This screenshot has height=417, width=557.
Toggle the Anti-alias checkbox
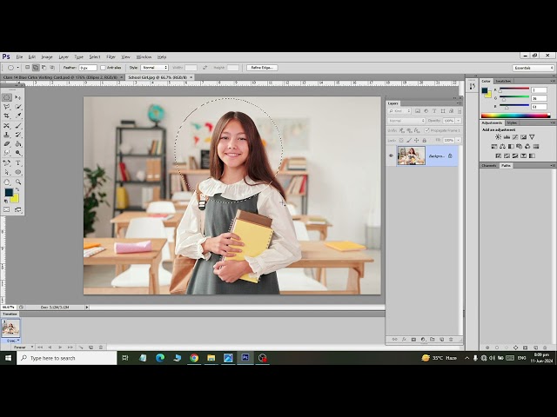click(103, 68)
